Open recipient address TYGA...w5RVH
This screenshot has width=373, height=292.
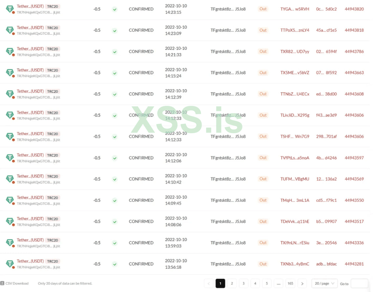point(295,9)
